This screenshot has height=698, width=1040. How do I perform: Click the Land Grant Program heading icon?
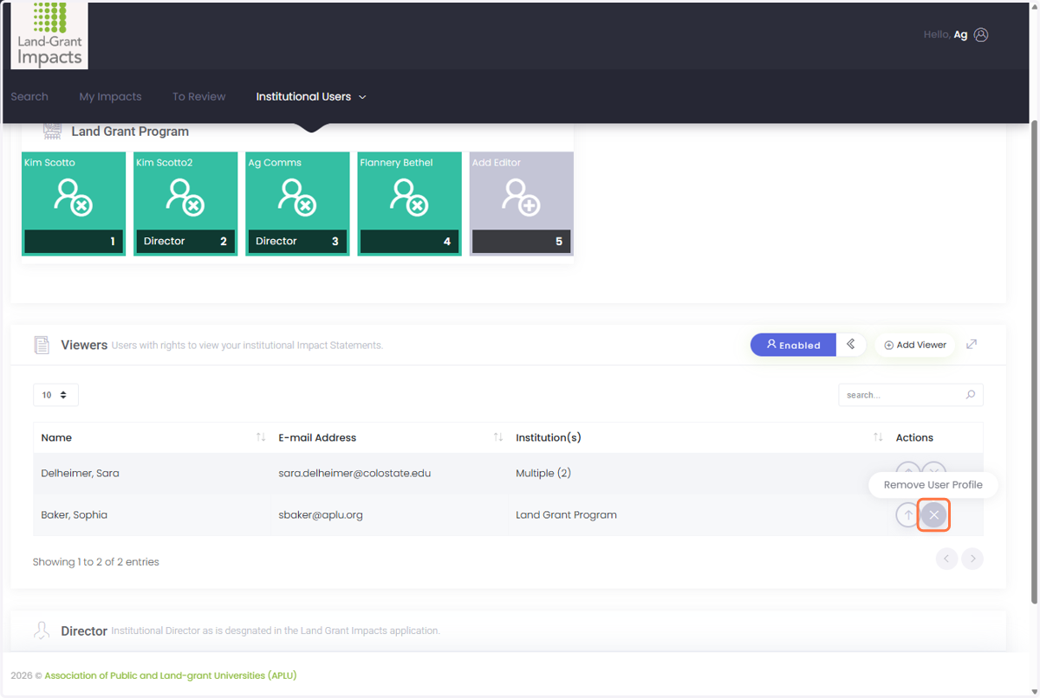click(53, 132)
